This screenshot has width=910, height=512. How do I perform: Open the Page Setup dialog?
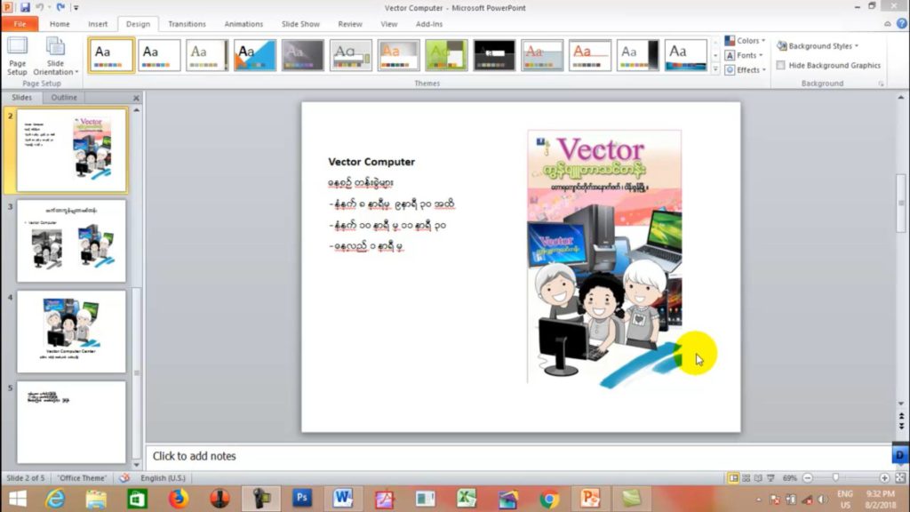pos(17,56)
